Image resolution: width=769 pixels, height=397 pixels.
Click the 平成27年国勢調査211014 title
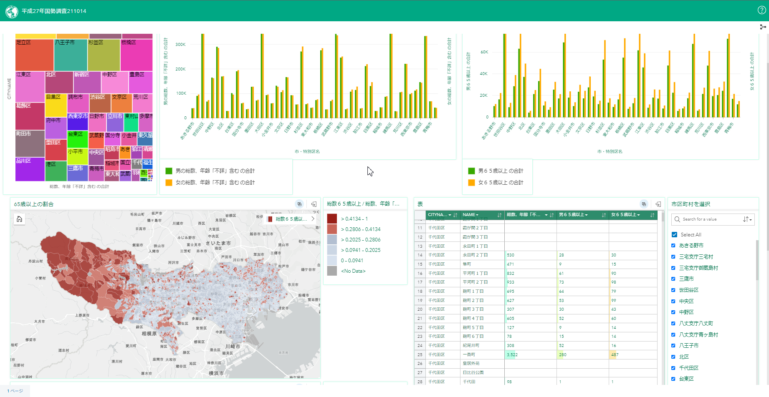pyautogui.click(x=53, y=11)
